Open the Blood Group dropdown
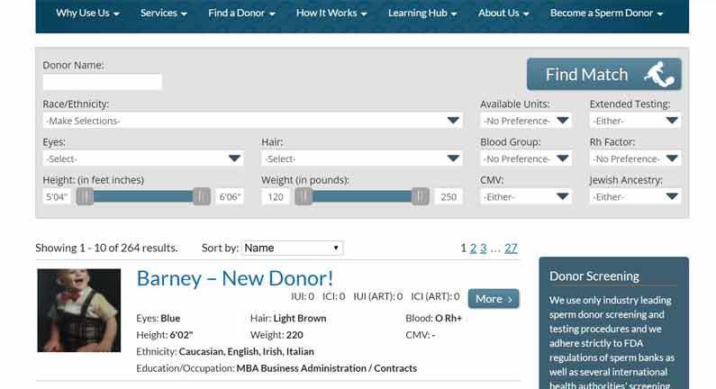Screen dimensions: 716x389 coord(526,158)
